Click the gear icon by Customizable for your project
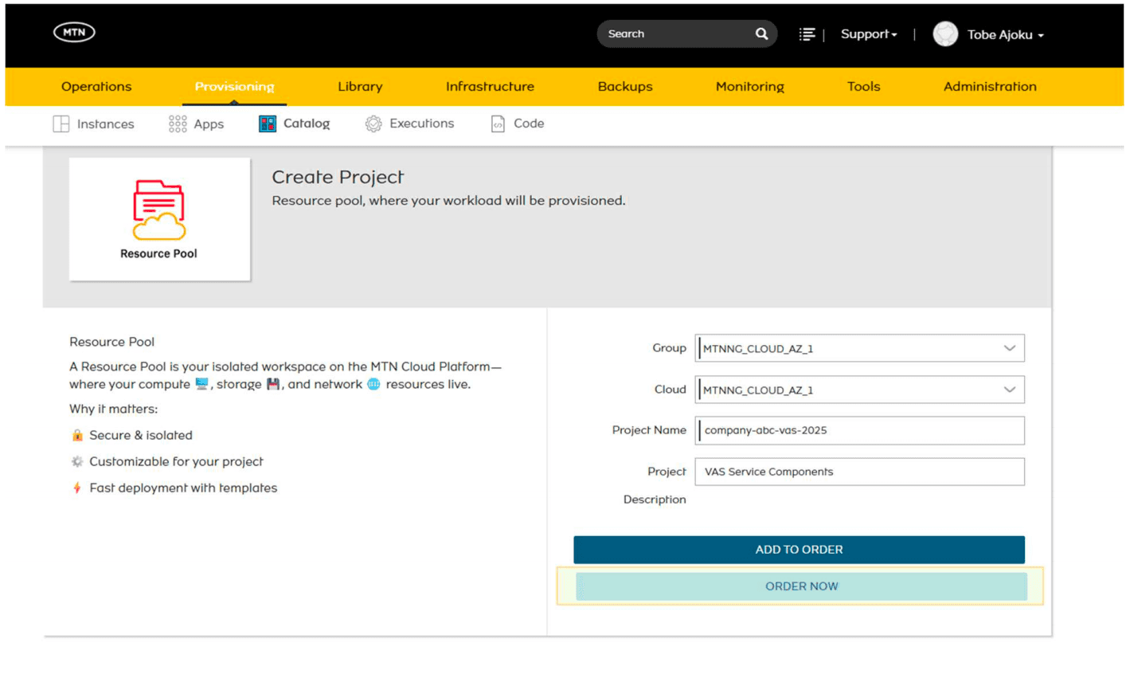 pyautogui.click(x=77, y=461)
